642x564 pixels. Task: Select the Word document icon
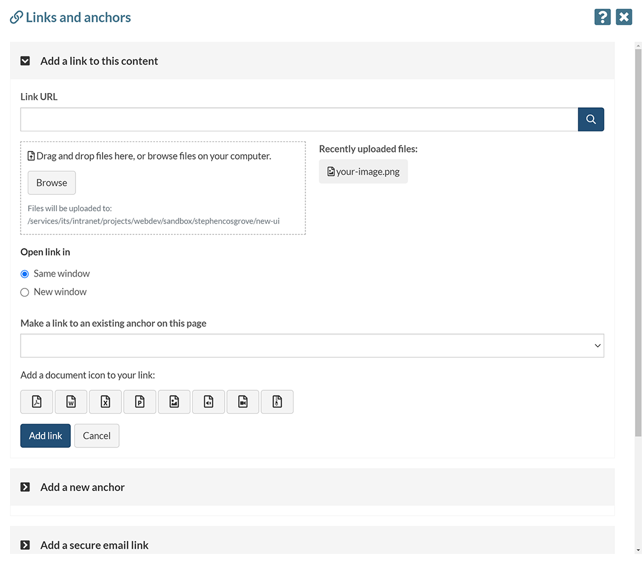(x=71, y=402)
